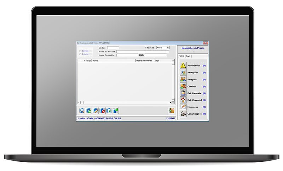Open Advertências warning triangle icon

183,65
